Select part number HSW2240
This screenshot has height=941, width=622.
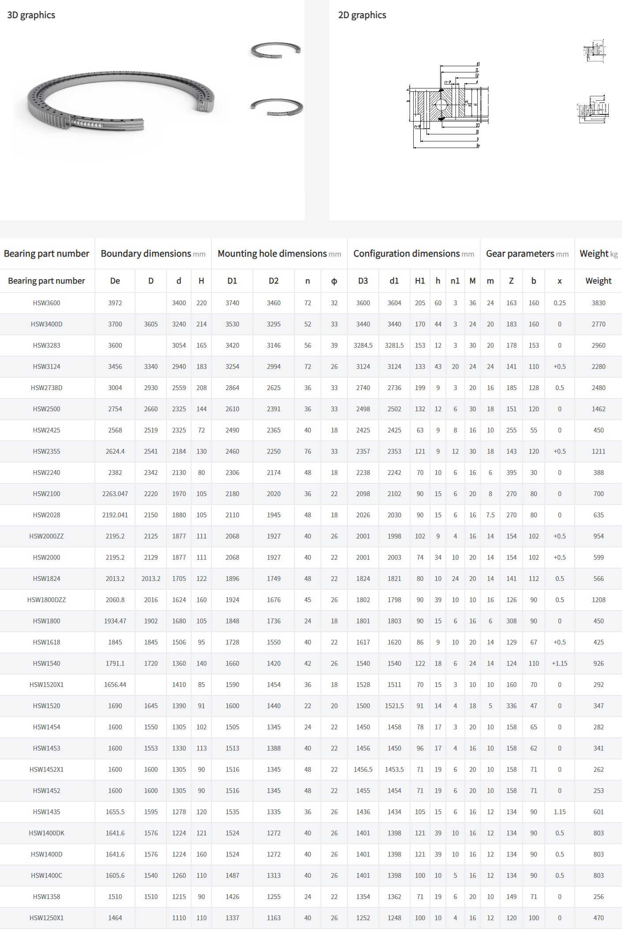click(x=46, y=473)
